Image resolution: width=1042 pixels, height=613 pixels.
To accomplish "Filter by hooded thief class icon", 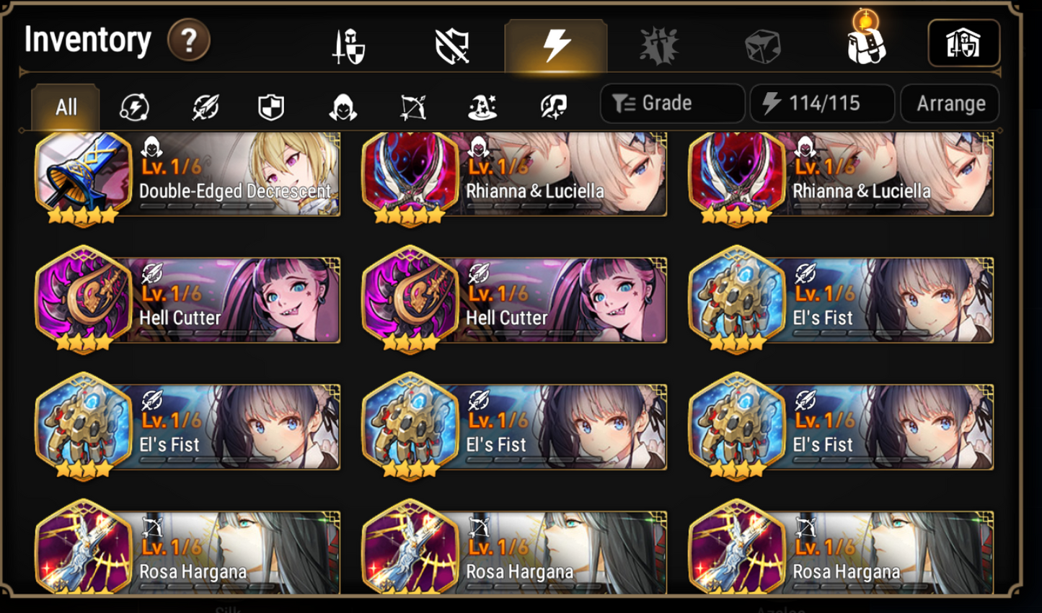I will point(343,107).
